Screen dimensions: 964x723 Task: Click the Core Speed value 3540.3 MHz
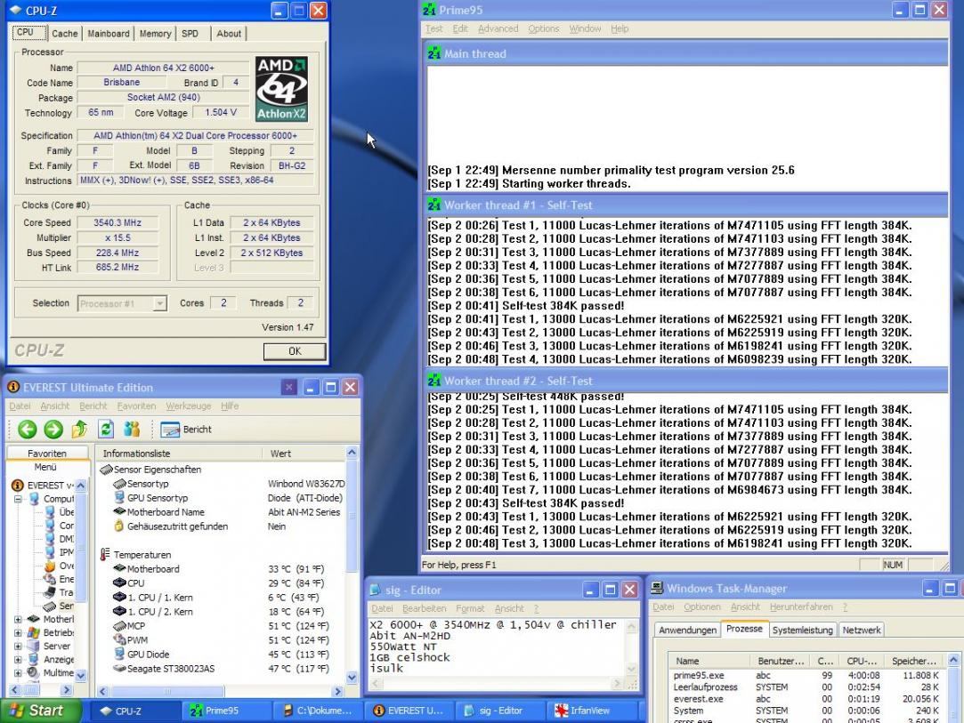pos(117,223)
